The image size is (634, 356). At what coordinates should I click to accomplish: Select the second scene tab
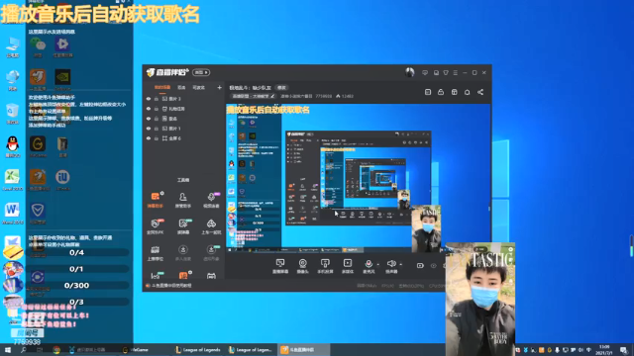pyautogui.click(x=181, y=88)
